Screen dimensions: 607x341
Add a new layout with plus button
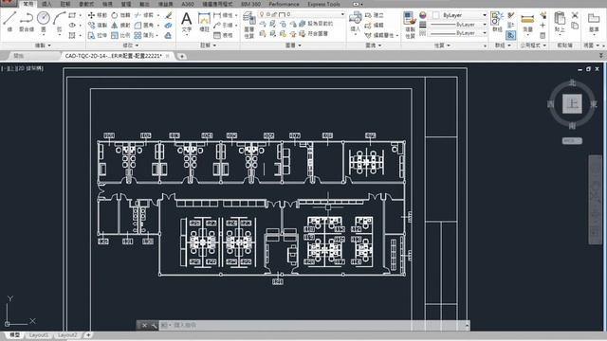click(x=88, y=334)
